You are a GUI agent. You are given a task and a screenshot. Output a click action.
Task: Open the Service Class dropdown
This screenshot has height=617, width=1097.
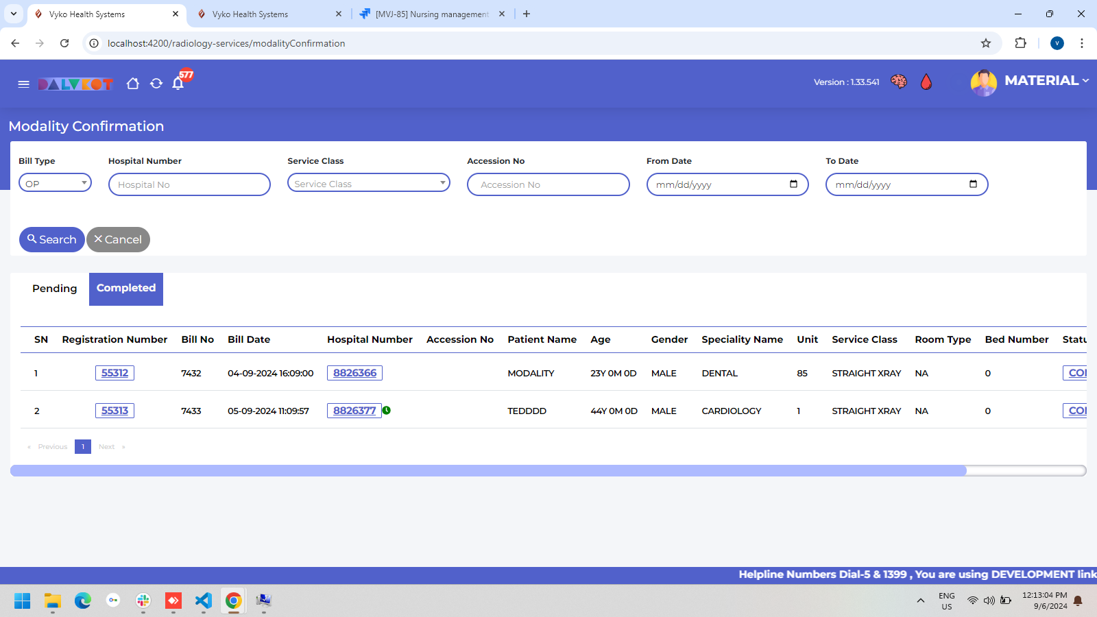(x=368, y=183)
